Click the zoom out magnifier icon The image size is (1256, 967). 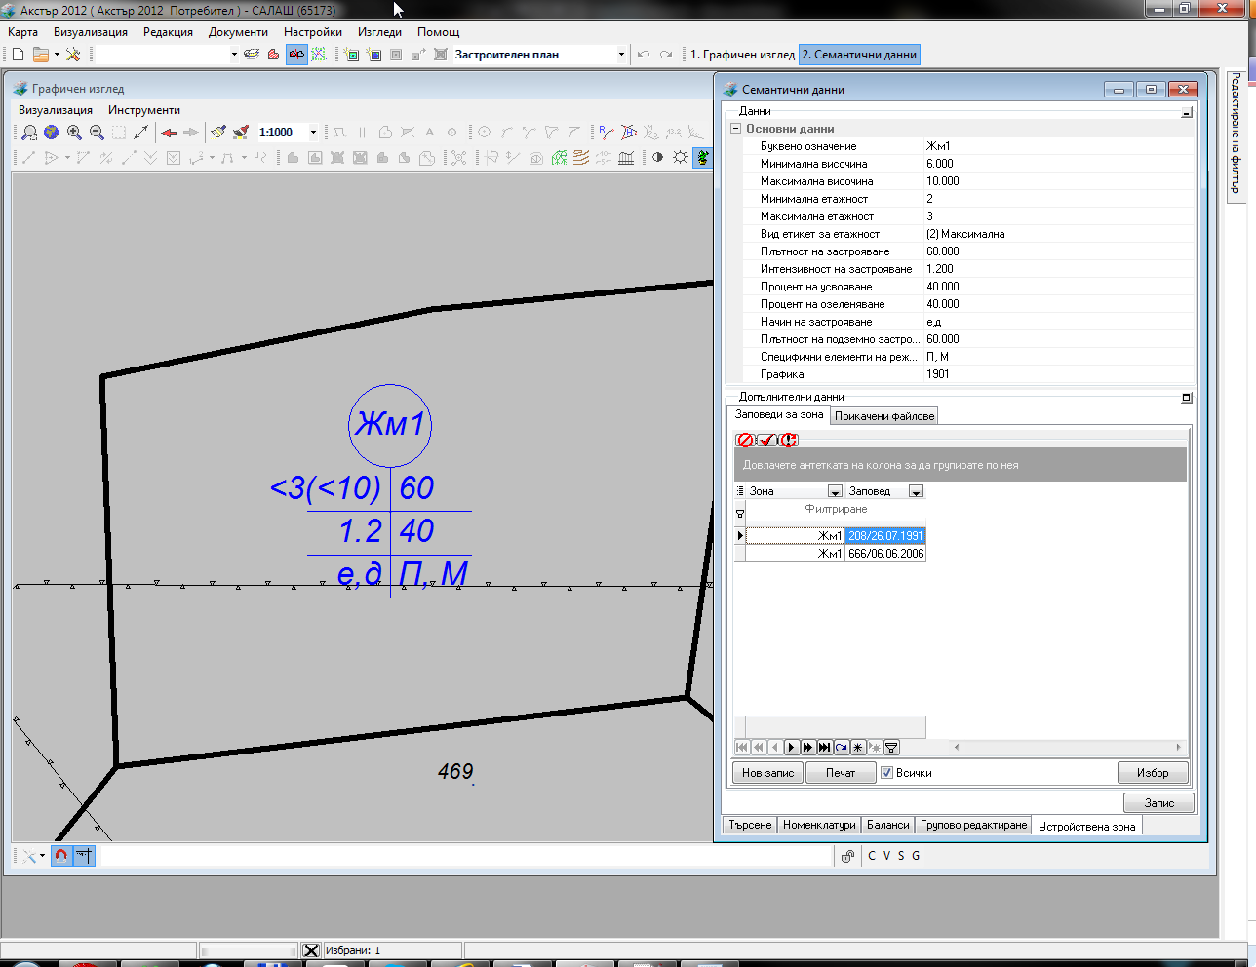[97, 133]
